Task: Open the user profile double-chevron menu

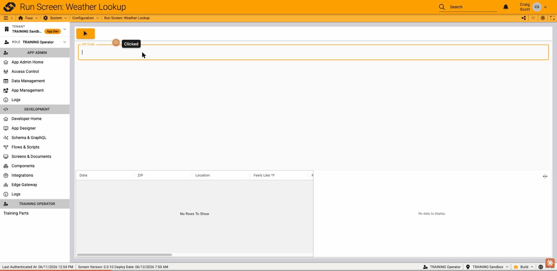Action: 545,7
